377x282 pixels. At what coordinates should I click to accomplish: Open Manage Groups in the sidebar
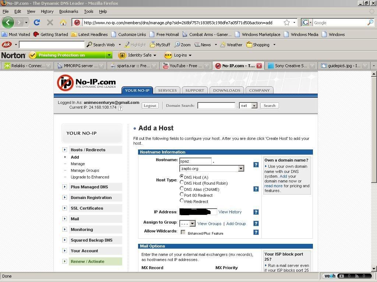point(85,170)
